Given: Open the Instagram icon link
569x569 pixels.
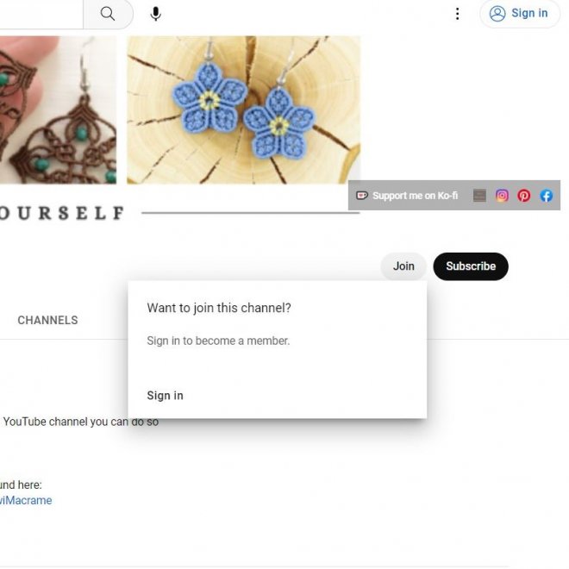Looking at the screenshot, I should click(x=502, y=196).
